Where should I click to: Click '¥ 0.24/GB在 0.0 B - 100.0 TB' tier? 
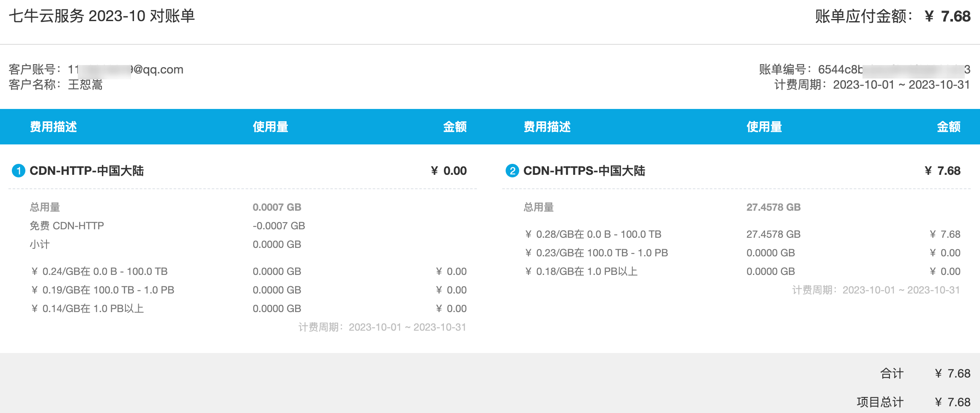(99, 271)
